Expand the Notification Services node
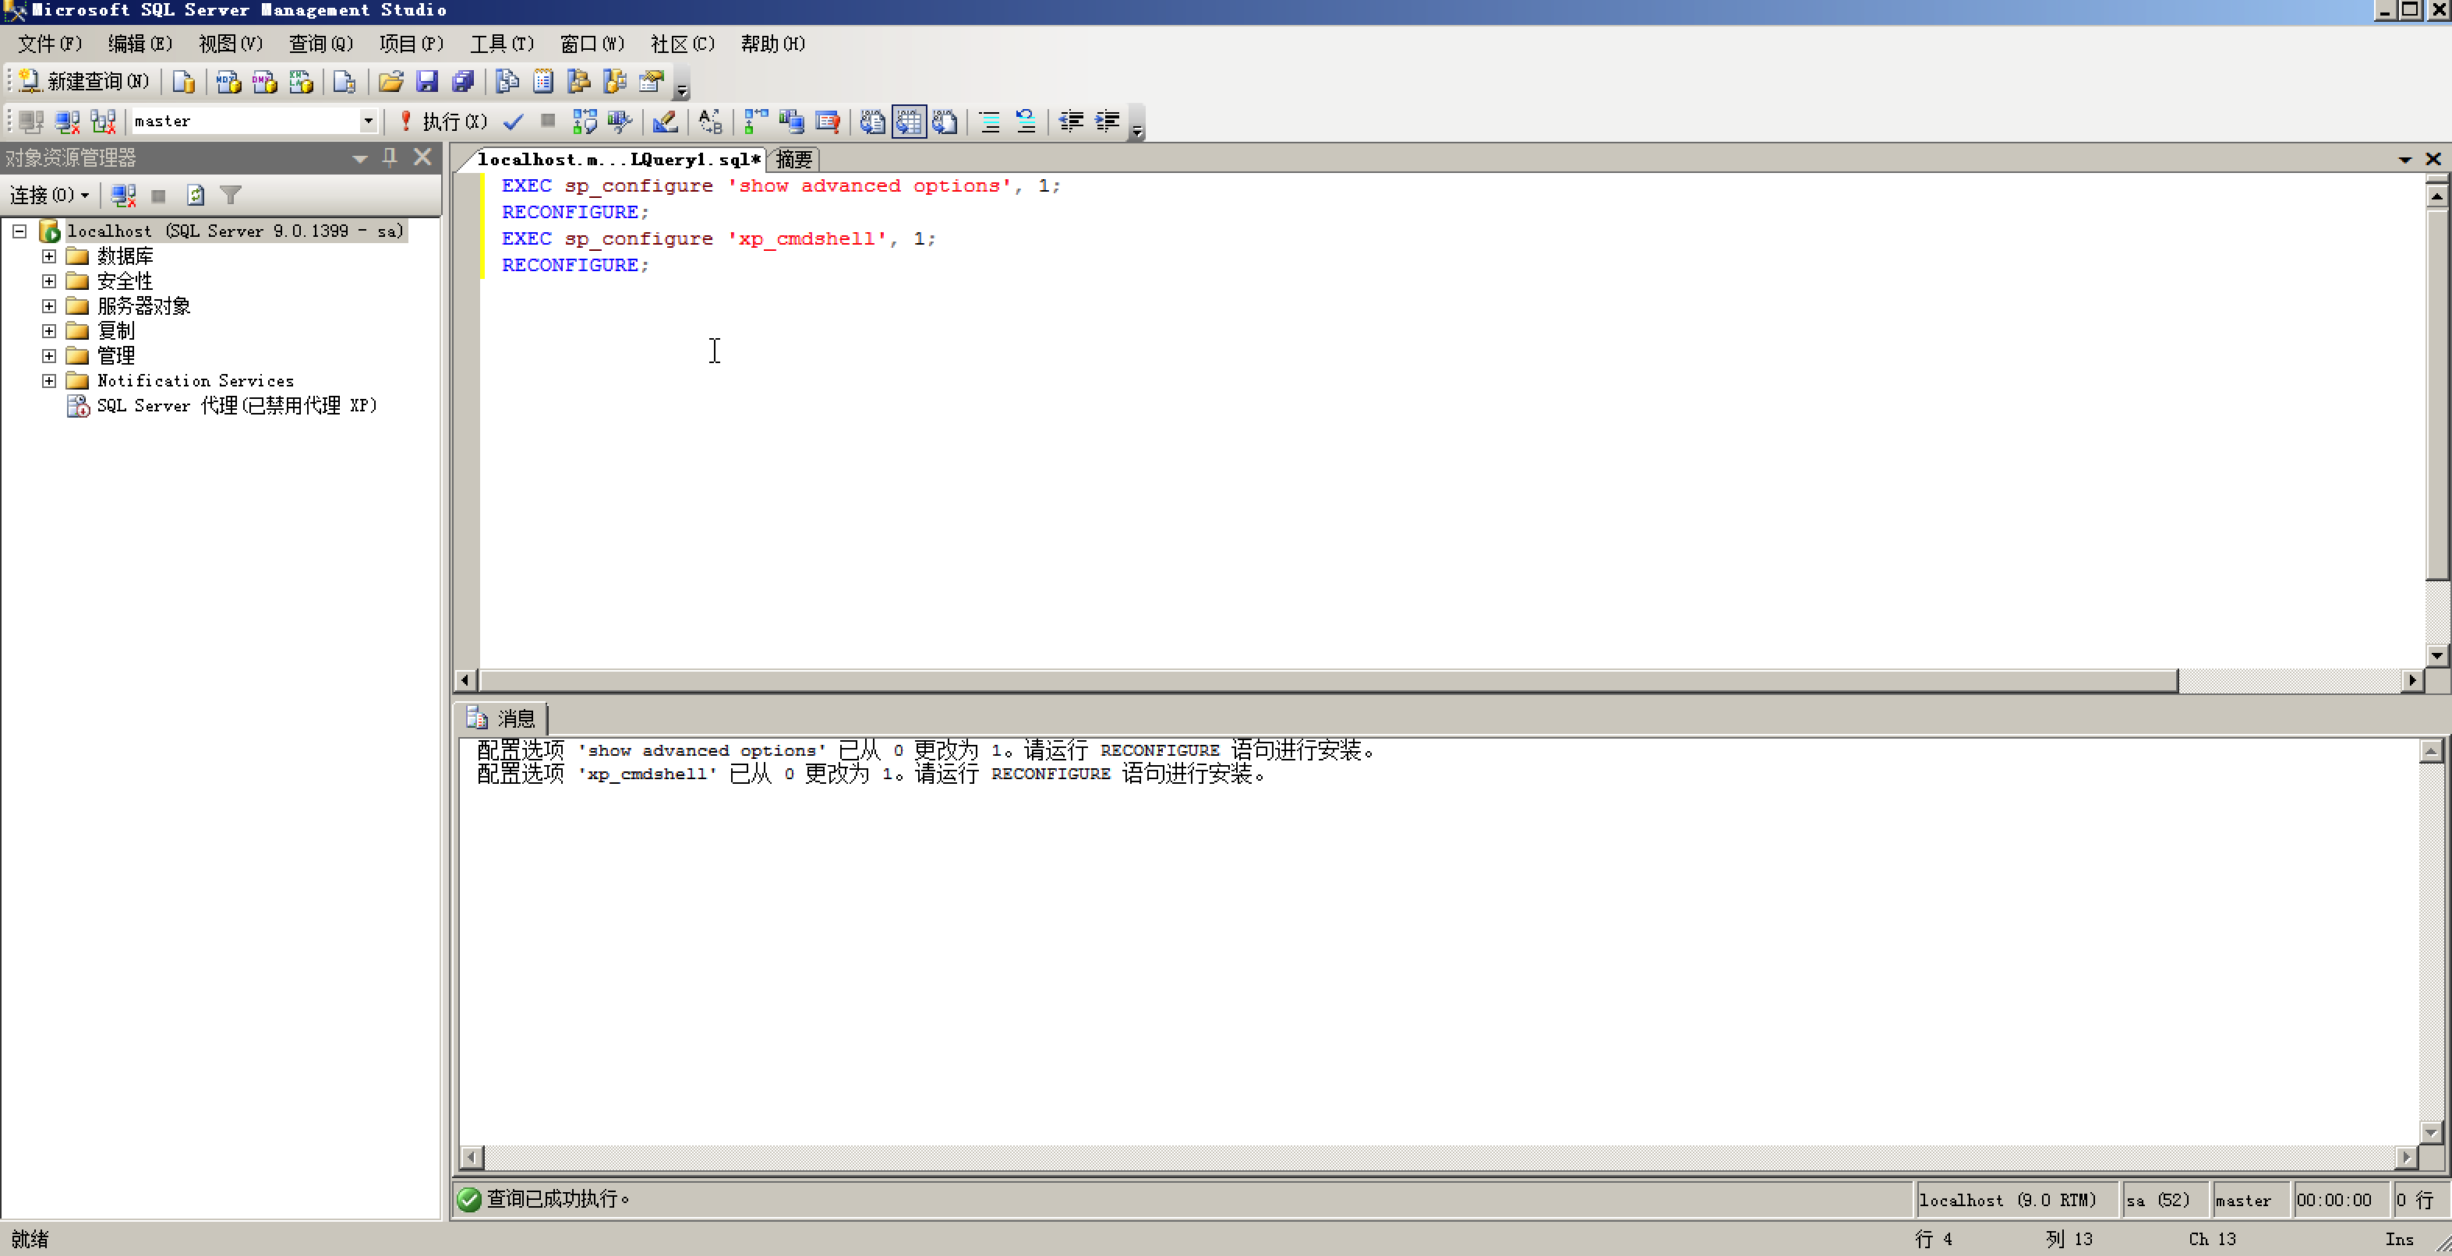Image resolution: width=2452 pixels, height=1256 pixels. click(48, 380)
